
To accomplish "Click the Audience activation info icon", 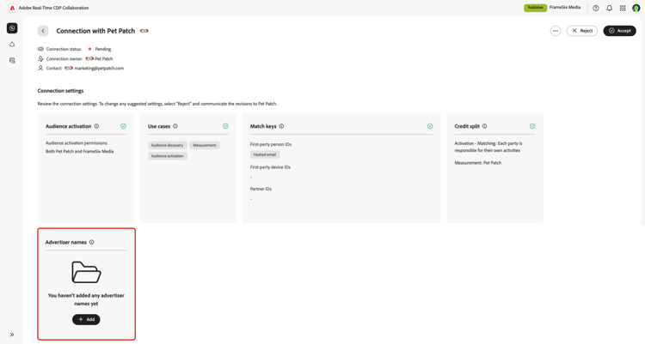I will pyautogui.click(x=96, y=126).
